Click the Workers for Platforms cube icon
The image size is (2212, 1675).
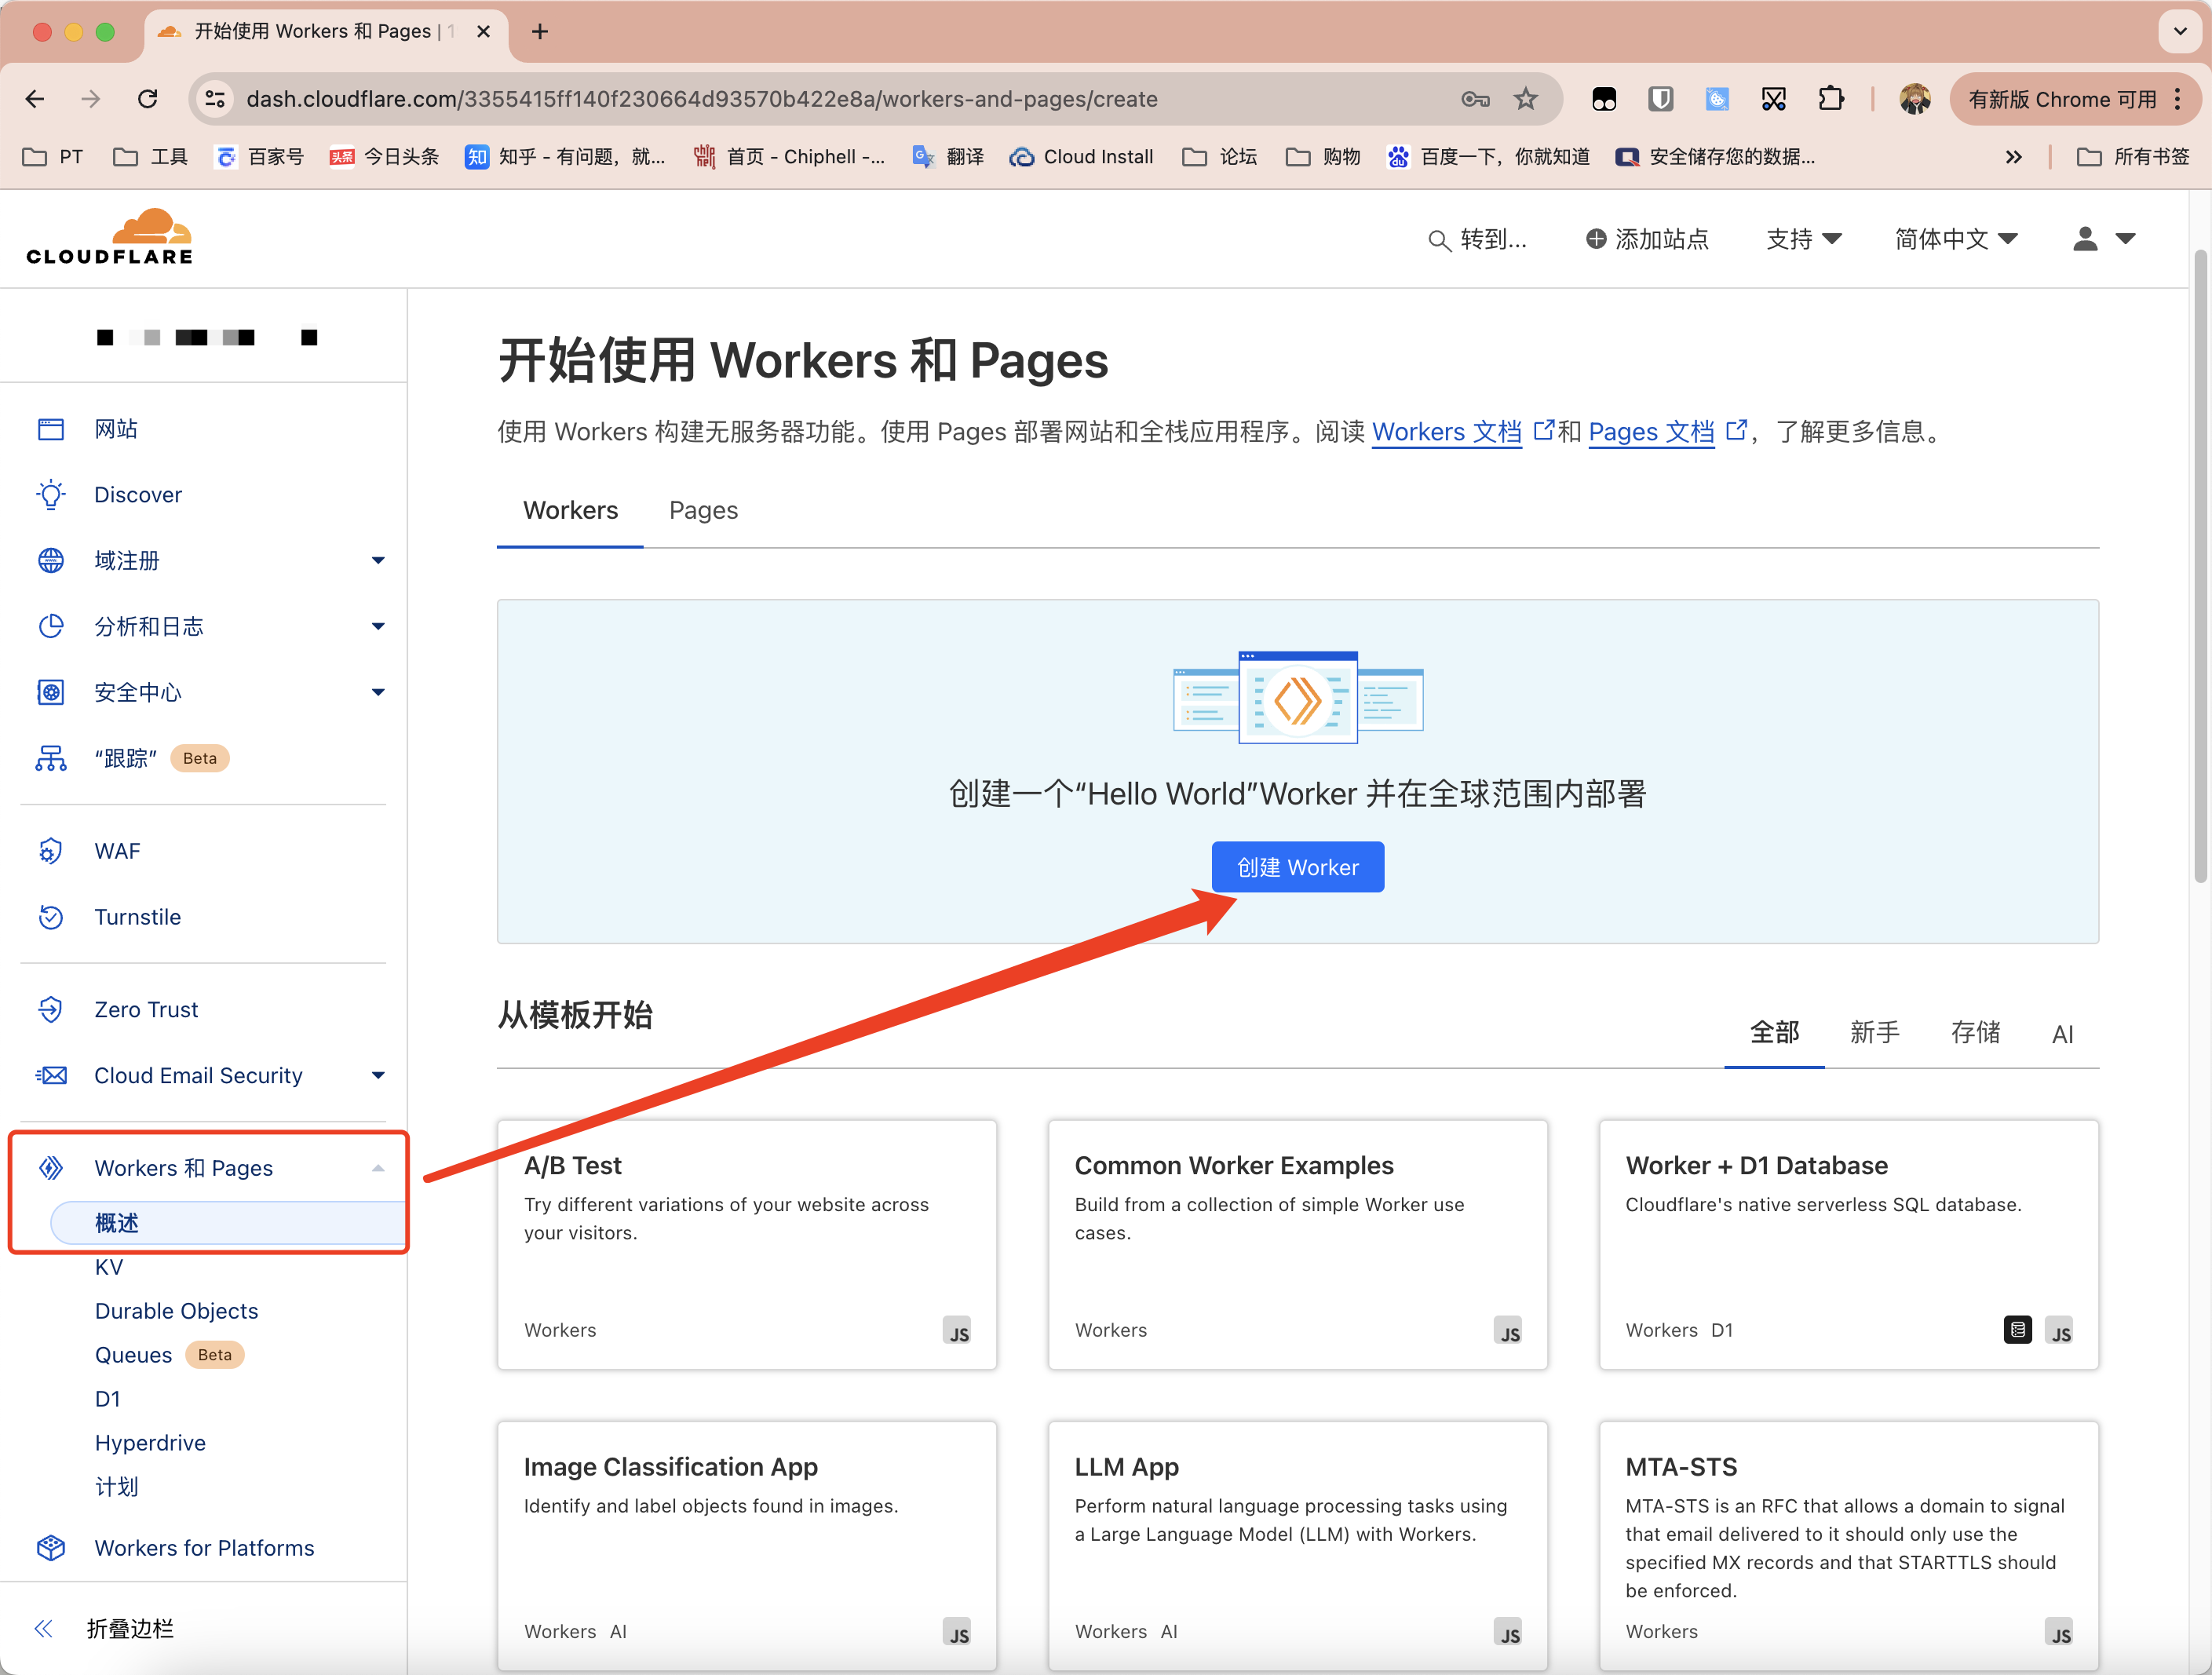pos(51,1548)
